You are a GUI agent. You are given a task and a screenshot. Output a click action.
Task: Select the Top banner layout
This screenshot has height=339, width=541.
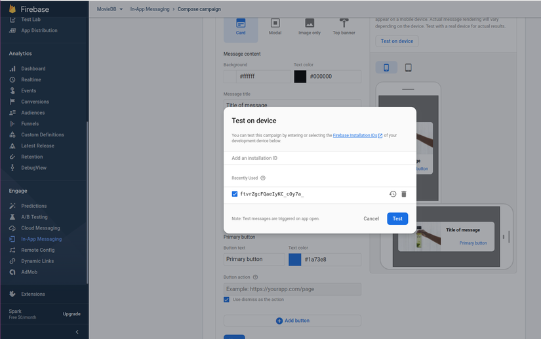(x=344, y=28)
